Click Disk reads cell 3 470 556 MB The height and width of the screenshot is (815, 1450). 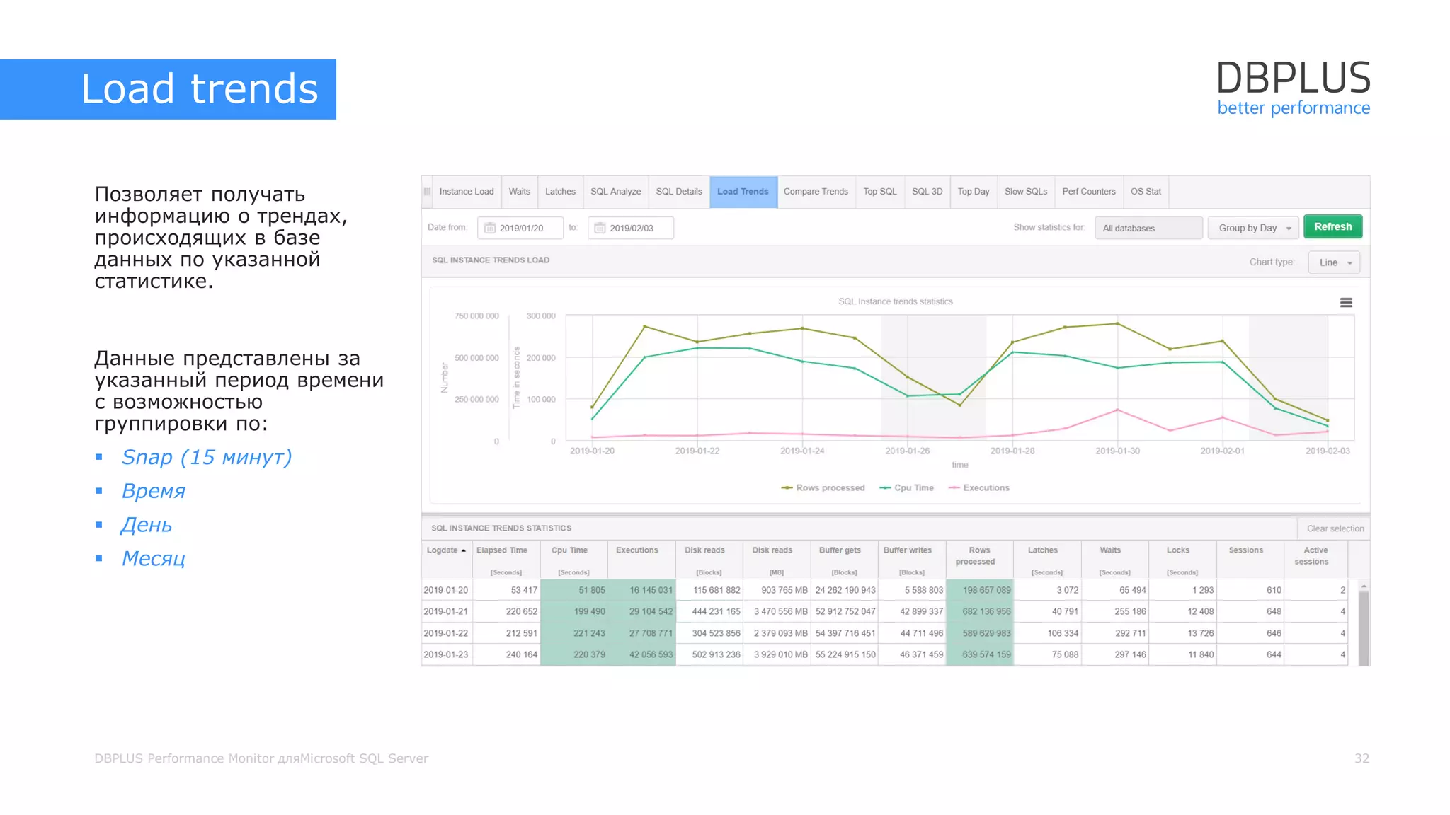click(x=776, y=611)
